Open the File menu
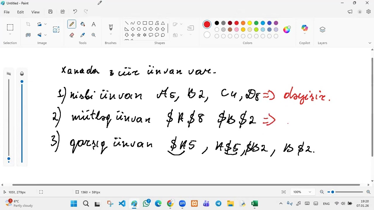 (6, 12)
